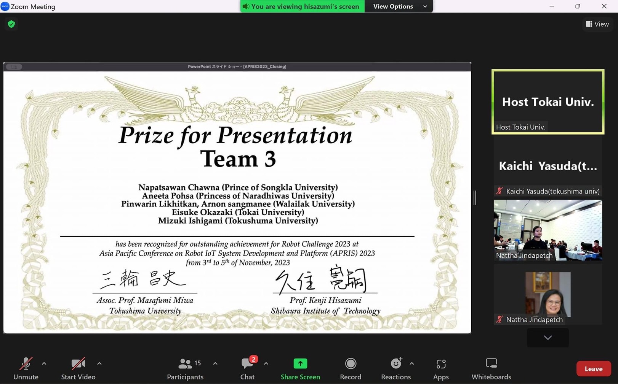Restore down the Zoom Meeting window

[578, 6]
